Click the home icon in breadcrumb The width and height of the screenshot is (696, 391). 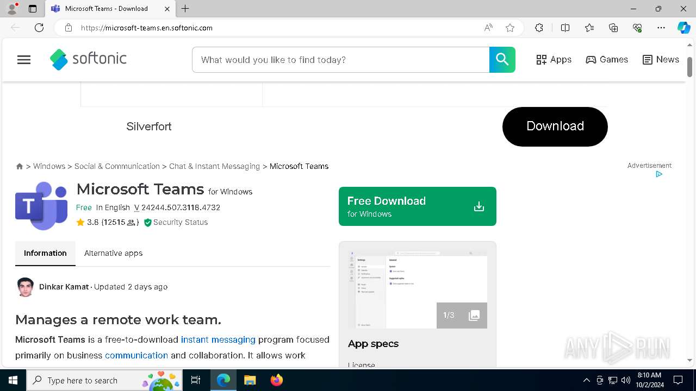(20, 166)
